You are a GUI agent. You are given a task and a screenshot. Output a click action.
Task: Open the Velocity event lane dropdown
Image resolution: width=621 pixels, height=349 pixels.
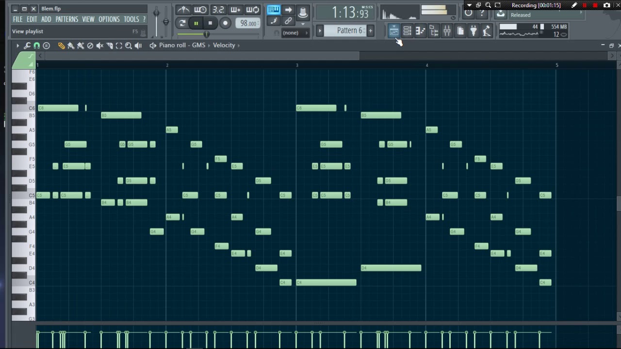coord(226,46)
